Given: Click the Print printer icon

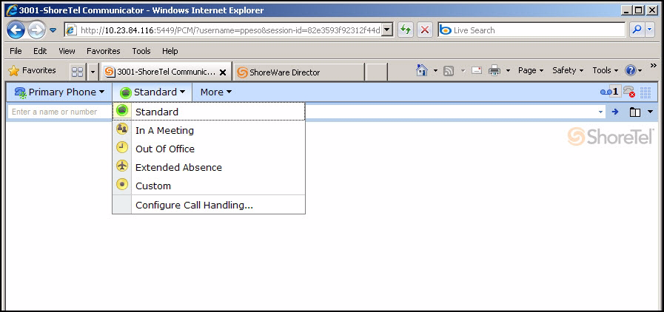Looking at the screenshot, I should click(x=494, y=70).
